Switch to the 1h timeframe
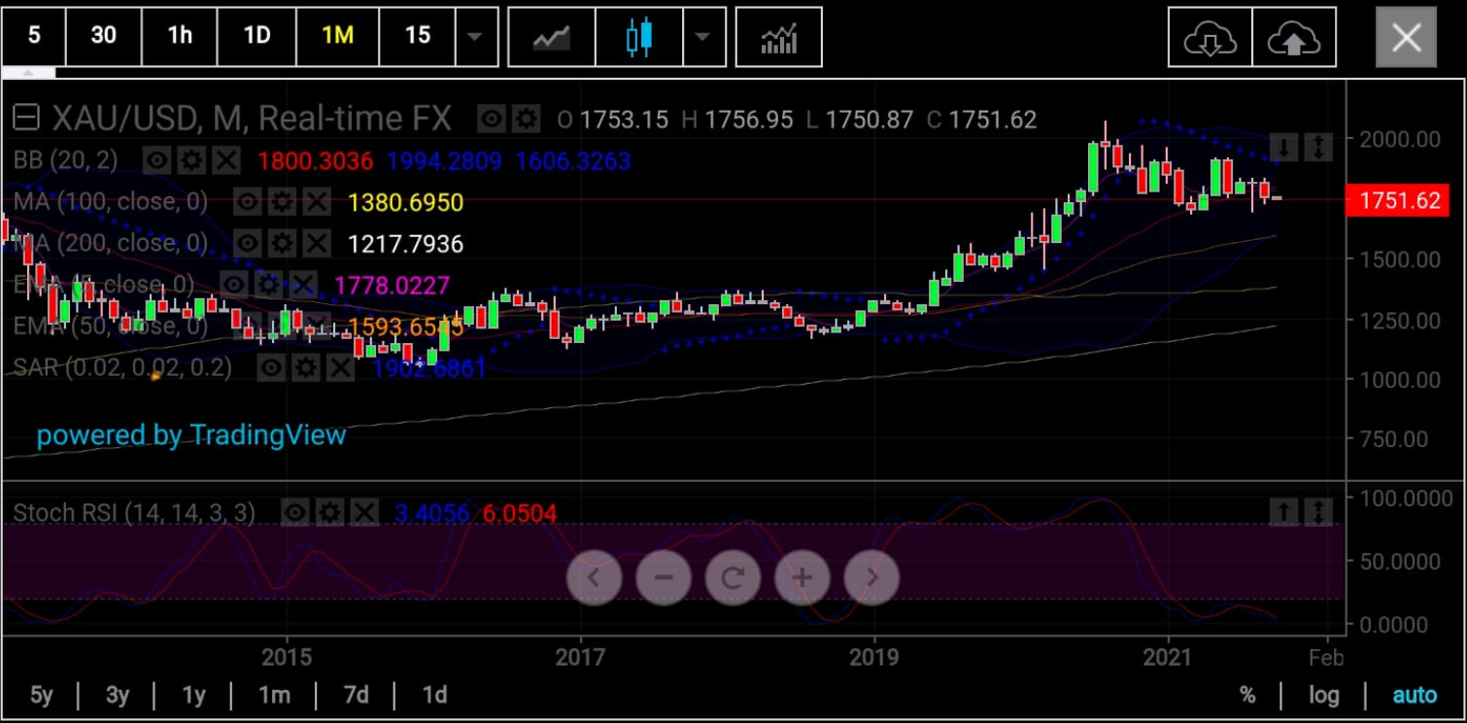 click(x=180, y=36)
